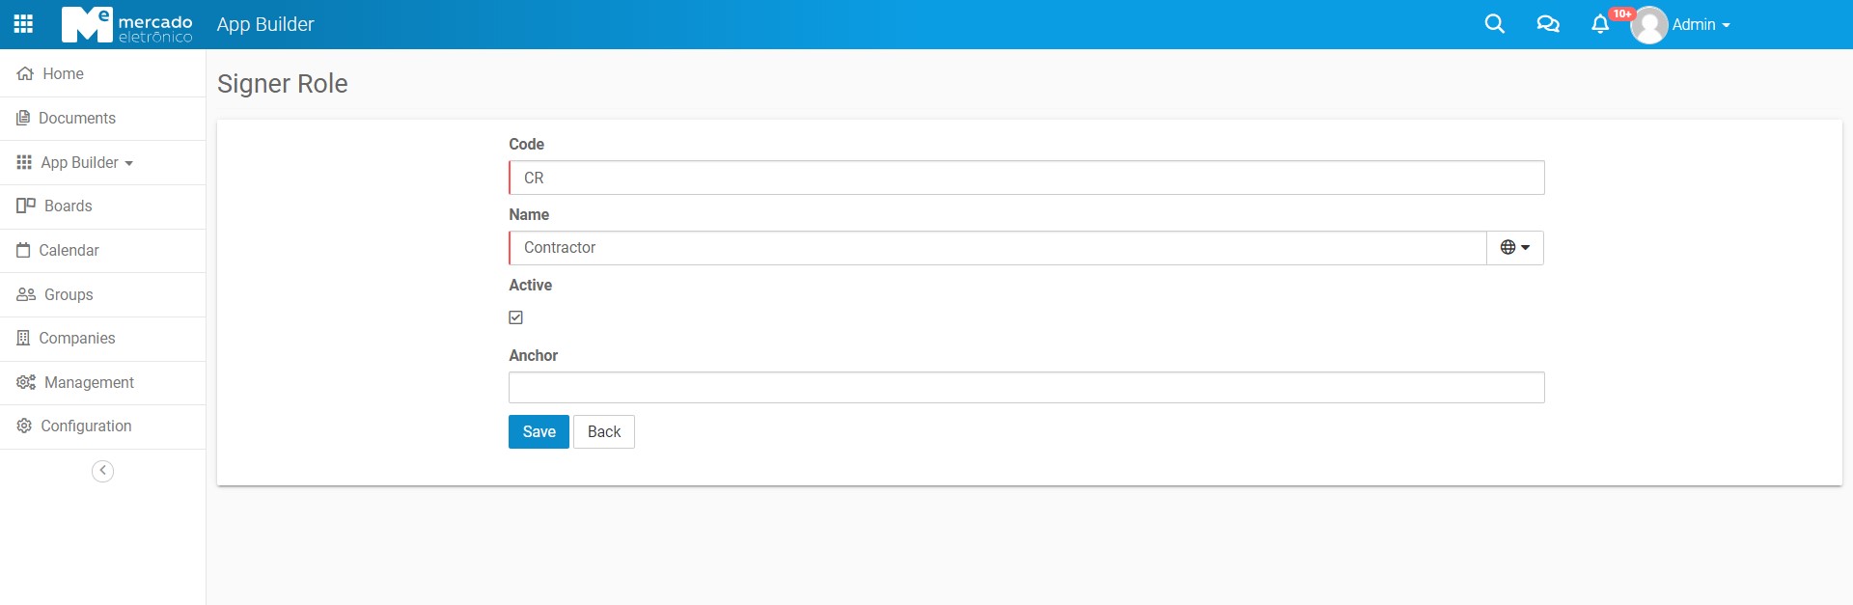
Task: Save the signer role
Action: (539, 432)
